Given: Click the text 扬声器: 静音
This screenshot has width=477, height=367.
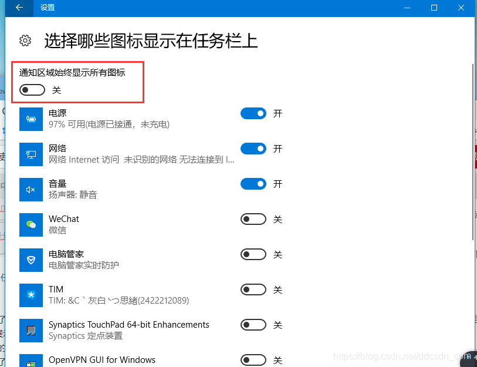Looking at the screenshot, I should coord(73,195).
